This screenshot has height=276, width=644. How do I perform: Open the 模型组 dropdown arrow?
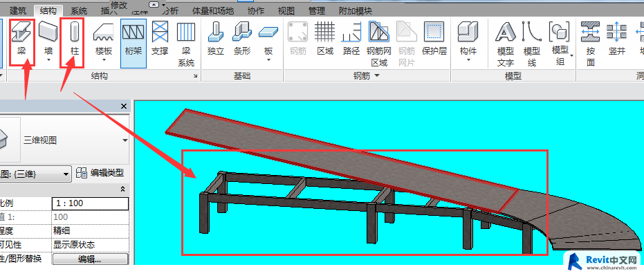click(571, 55)
